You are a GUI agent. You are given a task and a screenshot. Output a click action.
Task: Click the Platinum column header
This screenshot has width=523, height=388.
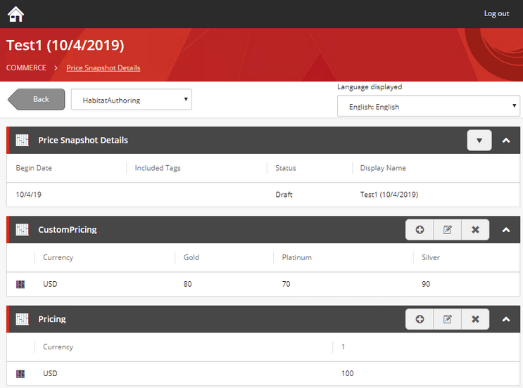[x=297, y=257]
